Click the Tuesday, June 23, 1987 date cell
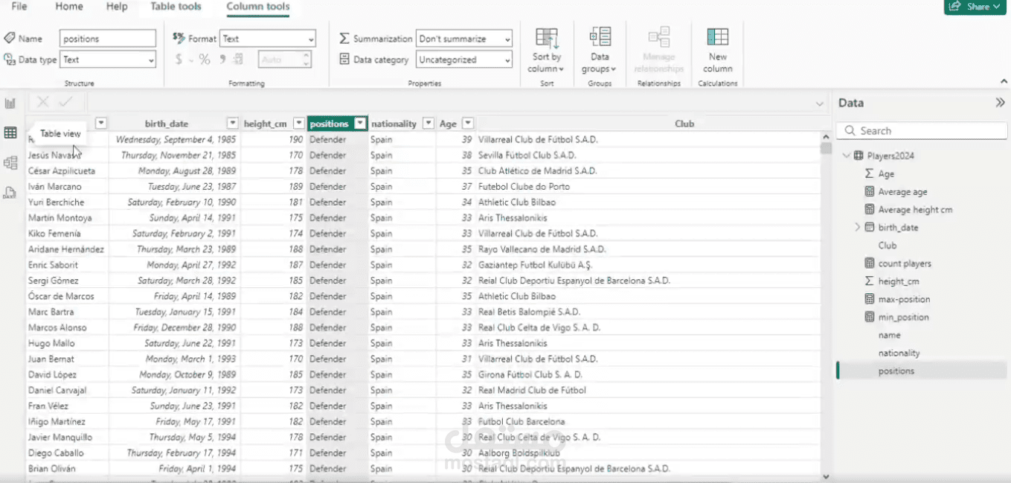Image resolution: width=1011 pixels, height=483 pixels. click(192, 186)
